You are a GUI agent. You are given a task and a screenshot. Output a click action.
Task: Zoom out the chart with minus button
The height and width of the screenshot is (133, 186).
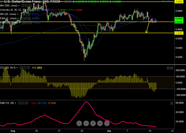point(86,123)
